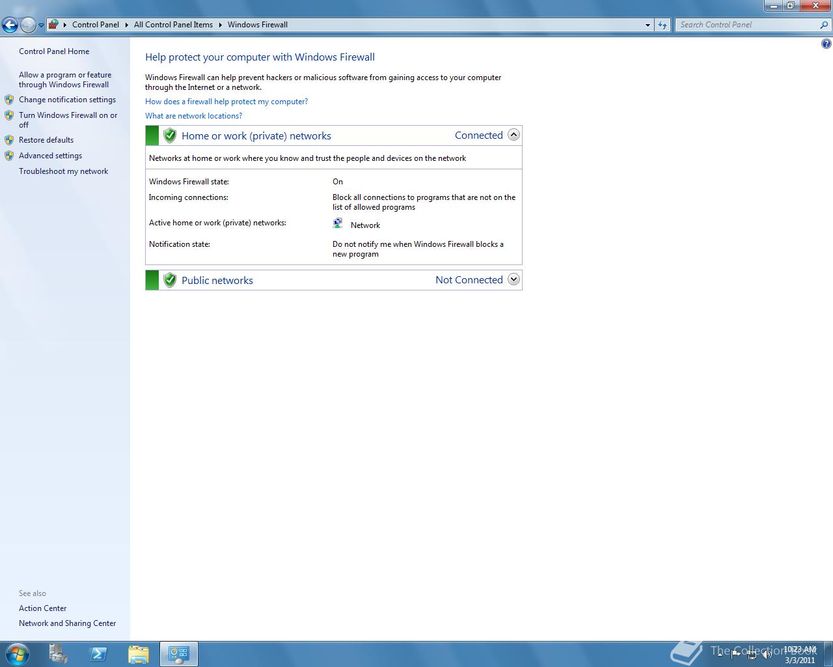Click Action Center flag tray icon
833x667 pixels.
[x=736, y=654]
